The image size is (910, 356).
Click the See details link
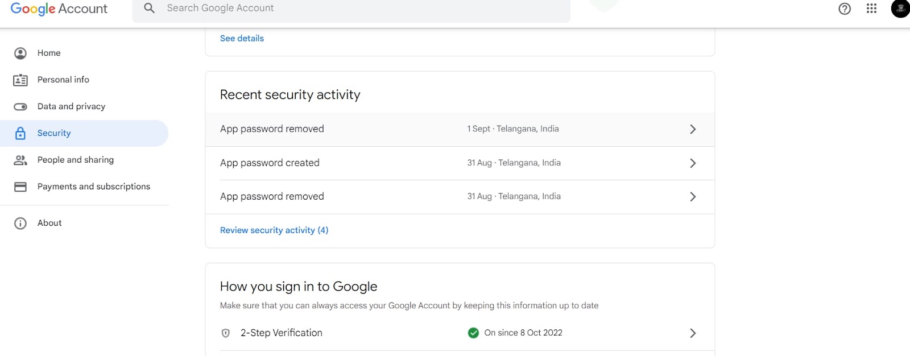[x=242, y=38]
